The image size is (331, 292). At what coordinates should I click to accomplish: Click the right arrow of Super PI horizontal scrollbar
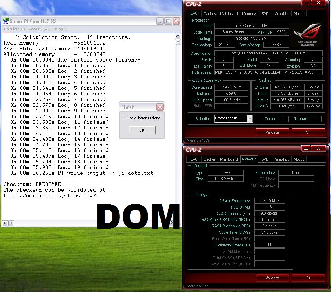[x=178, y=223]
